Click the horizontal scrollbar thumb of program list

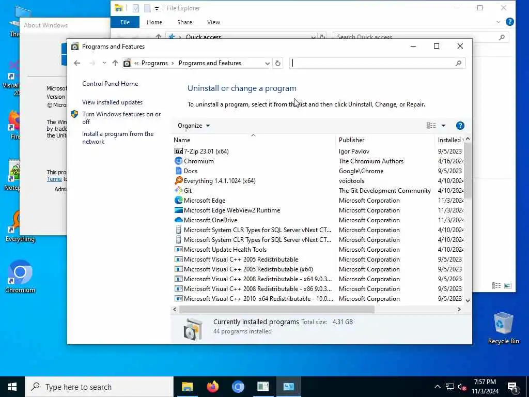[277, 309]
